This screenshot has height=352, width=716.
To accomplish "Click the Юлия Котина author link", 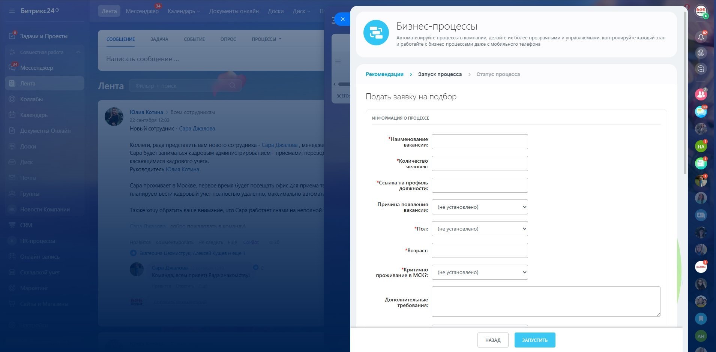I will 146,112.
